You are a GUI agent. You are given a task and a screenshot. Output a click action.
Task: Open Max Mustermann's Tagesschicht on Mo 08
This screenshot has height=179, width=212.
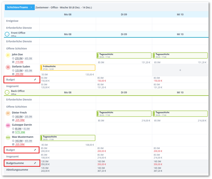coord(68,138)
